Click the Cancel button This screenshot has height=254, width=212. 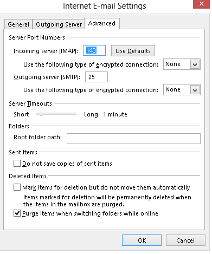(185, 240)
